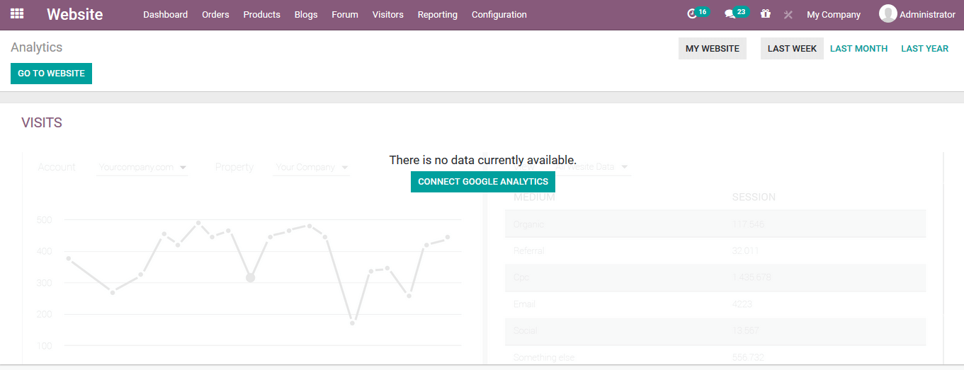The image size is (964, 370).
Task: Expand the My Company switcher
Action: pyautogui.click(x=834, y=15)
